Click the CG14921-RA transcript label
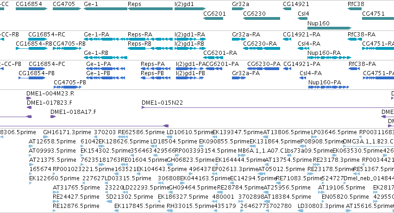394x213 pixels. [x=301, y=35]
